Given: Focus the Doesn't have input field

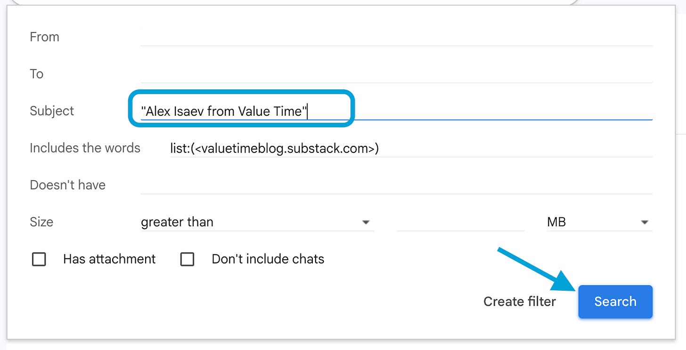Looking at the screenshot, I should point(396,185).
